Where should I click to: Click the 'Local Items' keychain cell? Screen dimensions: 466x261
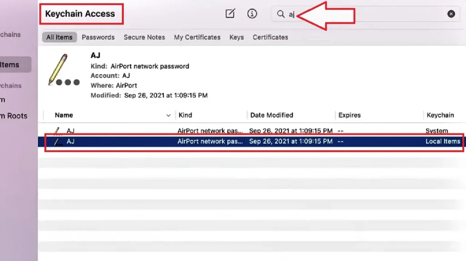(x=443, y=141)
